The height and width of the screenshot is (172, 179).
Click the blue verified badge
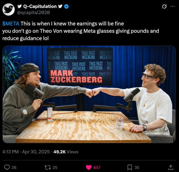pos(66,6)
